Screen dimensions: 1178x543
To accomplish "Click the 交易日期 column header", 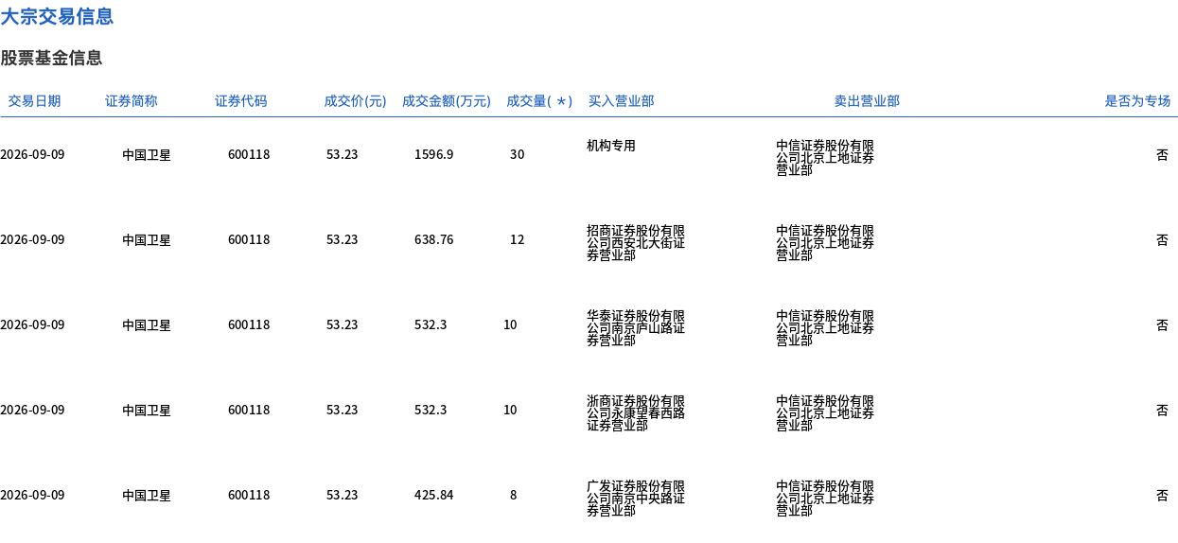I will point(34,101).
